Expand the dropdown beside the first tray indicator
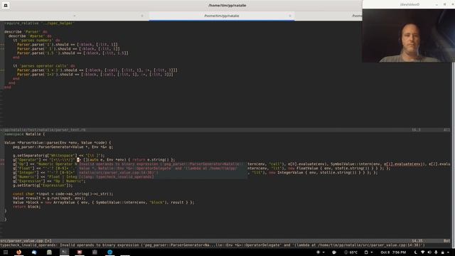The height and width of the screenshot is (256, 455). [x=323, y=252]
